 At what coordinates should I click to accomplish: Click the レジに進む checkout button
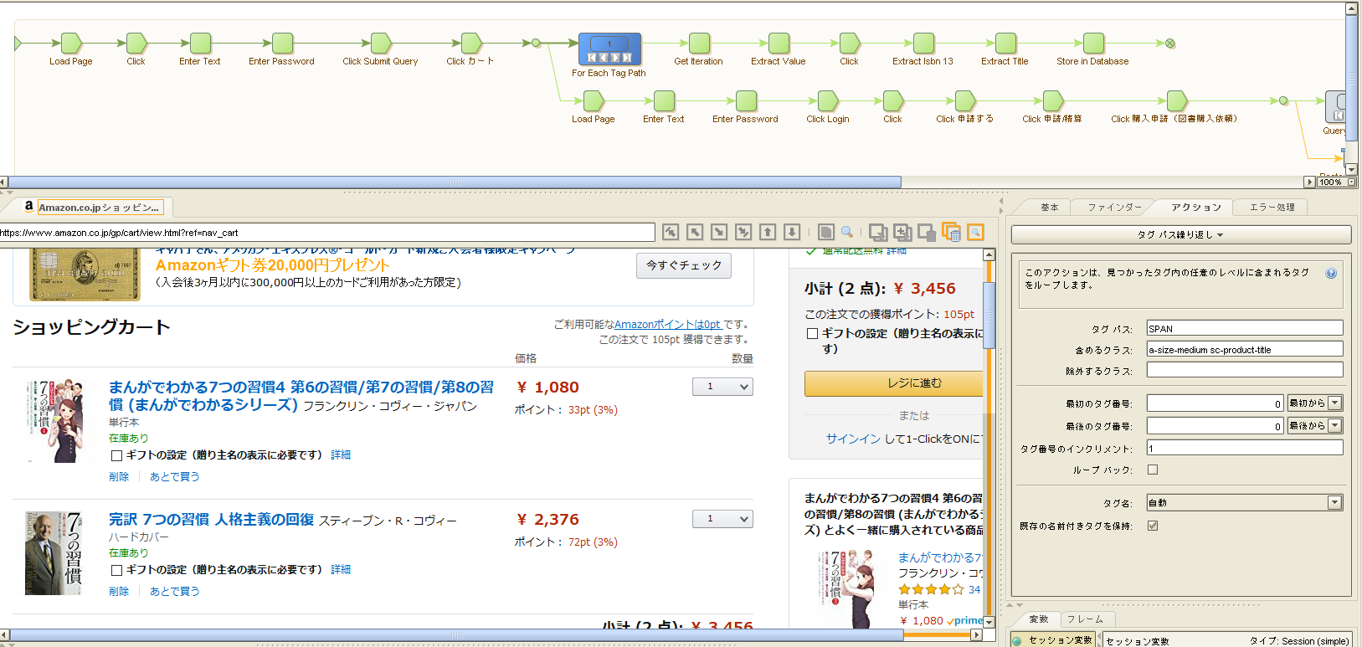893,383
